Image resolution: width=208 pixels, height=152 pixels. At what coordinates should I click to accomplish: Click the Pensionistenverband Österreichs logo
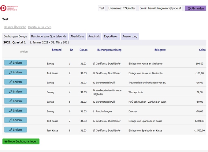point(9,8)
